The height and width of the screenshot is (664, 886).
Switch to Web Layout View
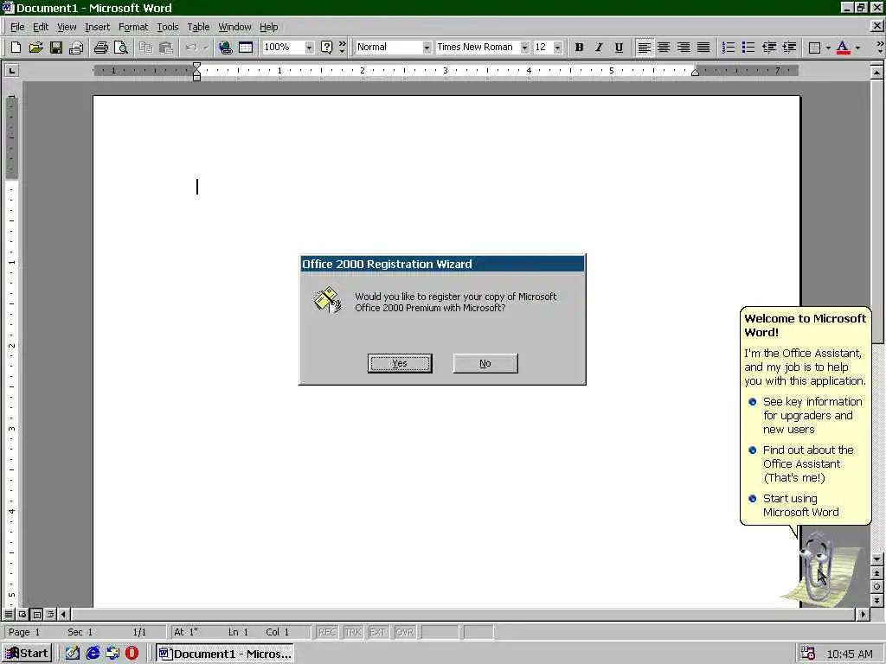(x=22, y=614)
